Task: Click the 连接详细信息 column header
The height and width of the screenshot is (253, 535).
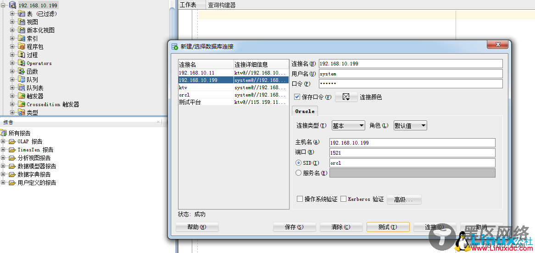Action: 261,65
